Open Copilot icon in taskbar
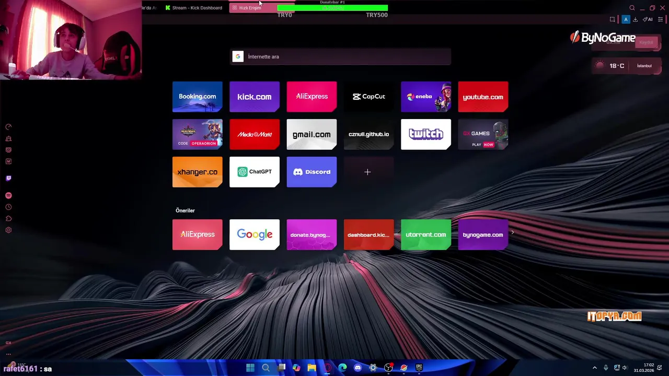 [x=296, y=368]
